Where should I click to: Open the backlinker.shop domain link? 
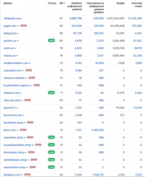[13, 123]
